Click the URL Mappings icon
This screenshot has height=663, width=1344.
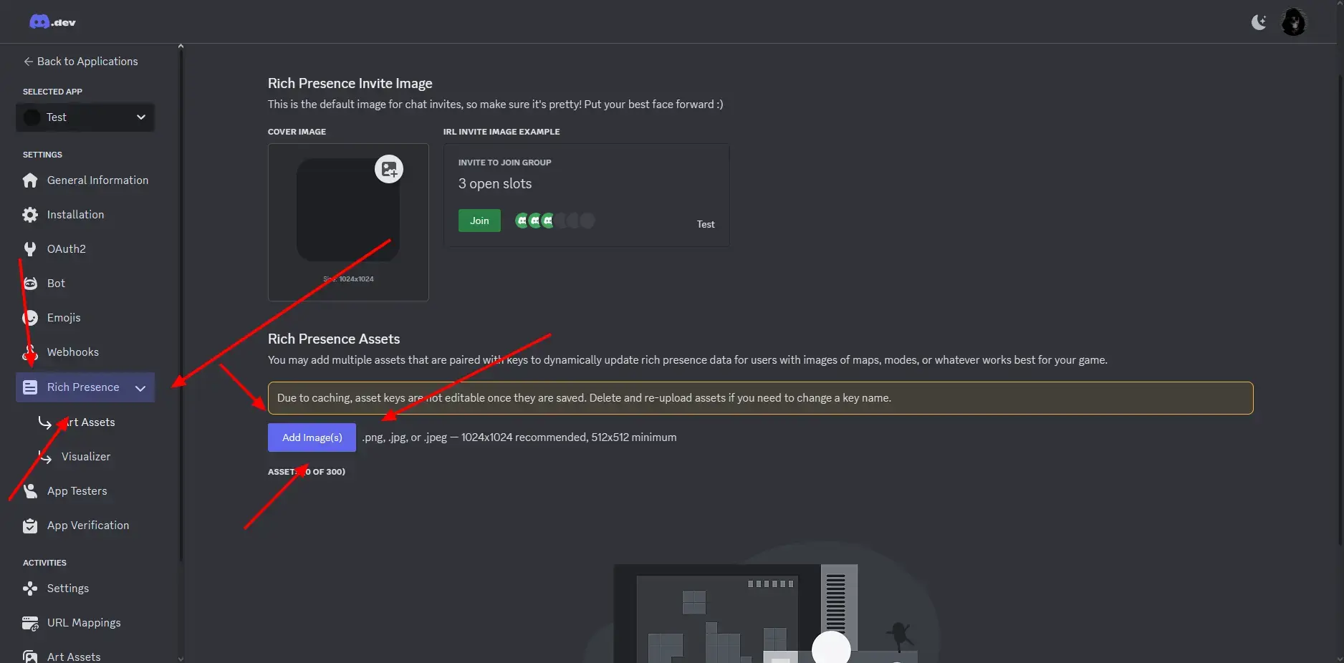point(30,624)
